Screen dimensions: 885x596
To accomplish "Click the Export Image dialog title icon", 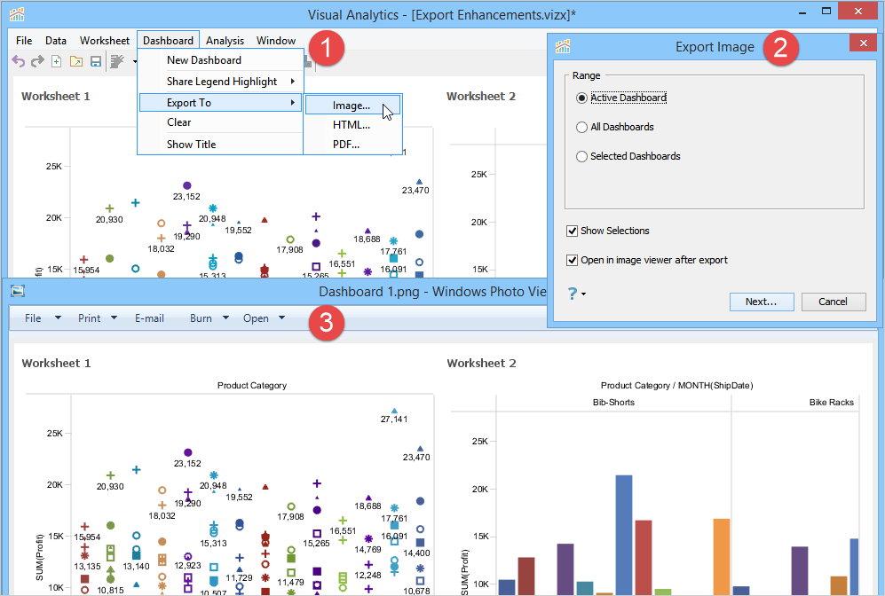I will pyautogui.click(x=563, y=46).
